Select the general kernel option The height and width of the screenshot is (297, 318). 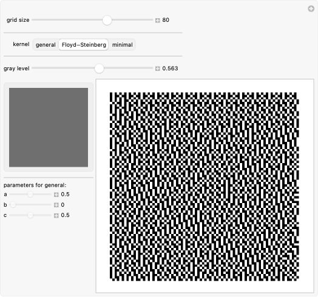pos(46,45)
